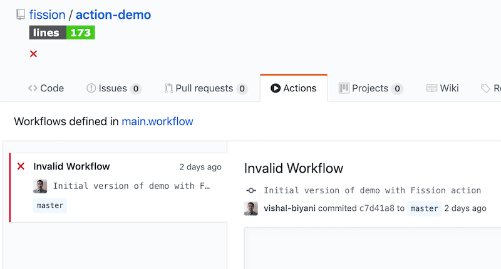Image resolution: width=501 pixels, height=269 pixels.
Task: Click the Issues exclamation circle icon
Action: pyautogui.click(x=91, y=88)
